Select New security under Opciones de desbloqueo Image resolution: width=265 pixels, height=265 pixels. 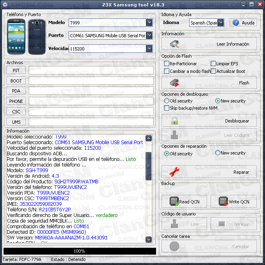[218, 101]
